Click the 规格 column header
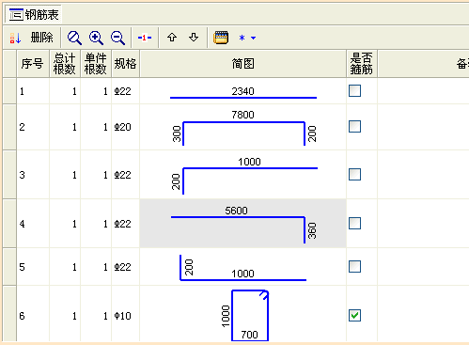The image size is (469, 345). point(125,64)
